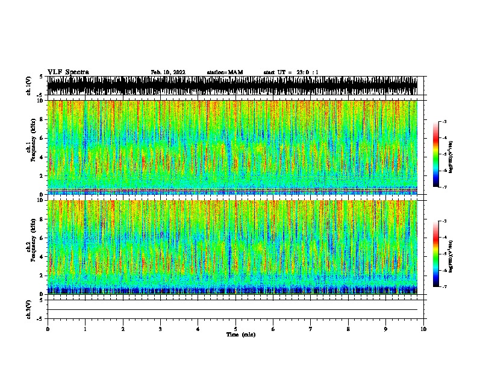
Task: Click the "9" tick on the time axis
Action: tap(385, 329)
